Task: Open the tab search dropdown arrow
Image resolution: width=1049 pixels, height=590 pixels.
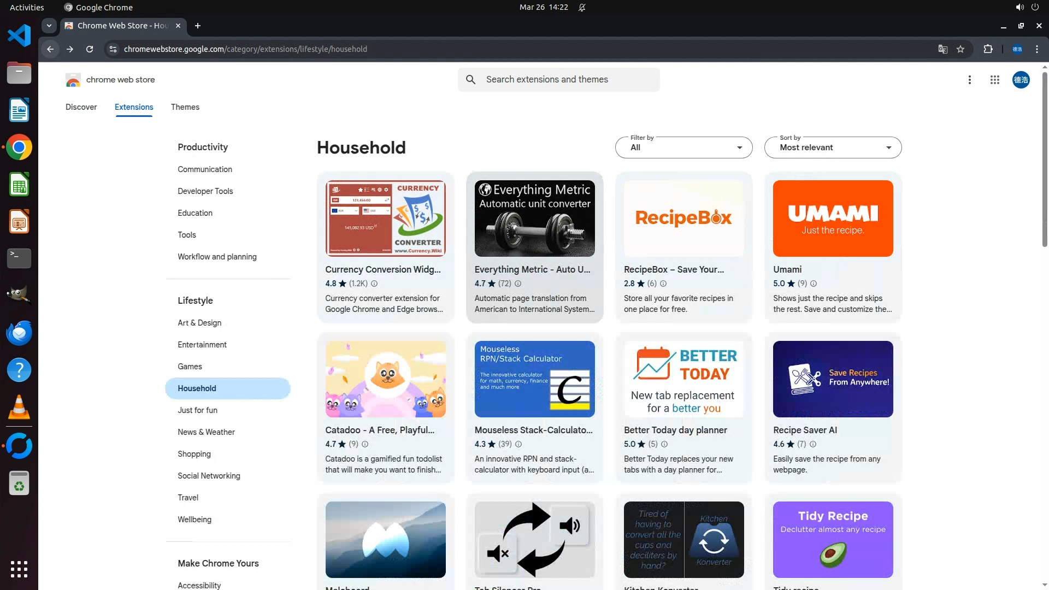Action: [49, 26]
